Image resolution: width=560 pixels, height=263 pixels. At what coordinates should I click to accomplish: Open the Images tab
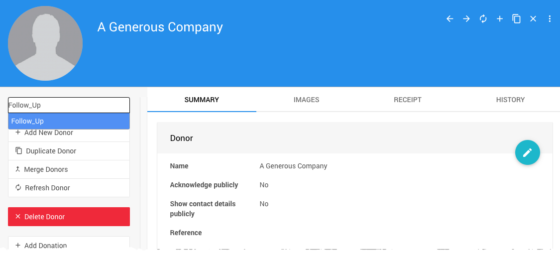coord(306,100)
